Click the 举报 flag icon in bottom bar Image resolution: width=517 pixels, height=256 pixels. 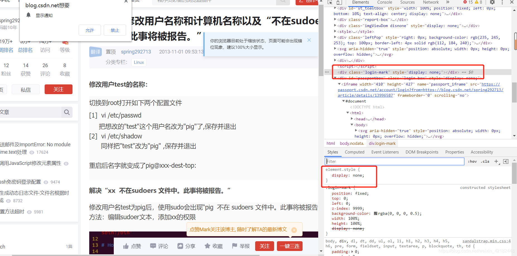tap(235, 246)
